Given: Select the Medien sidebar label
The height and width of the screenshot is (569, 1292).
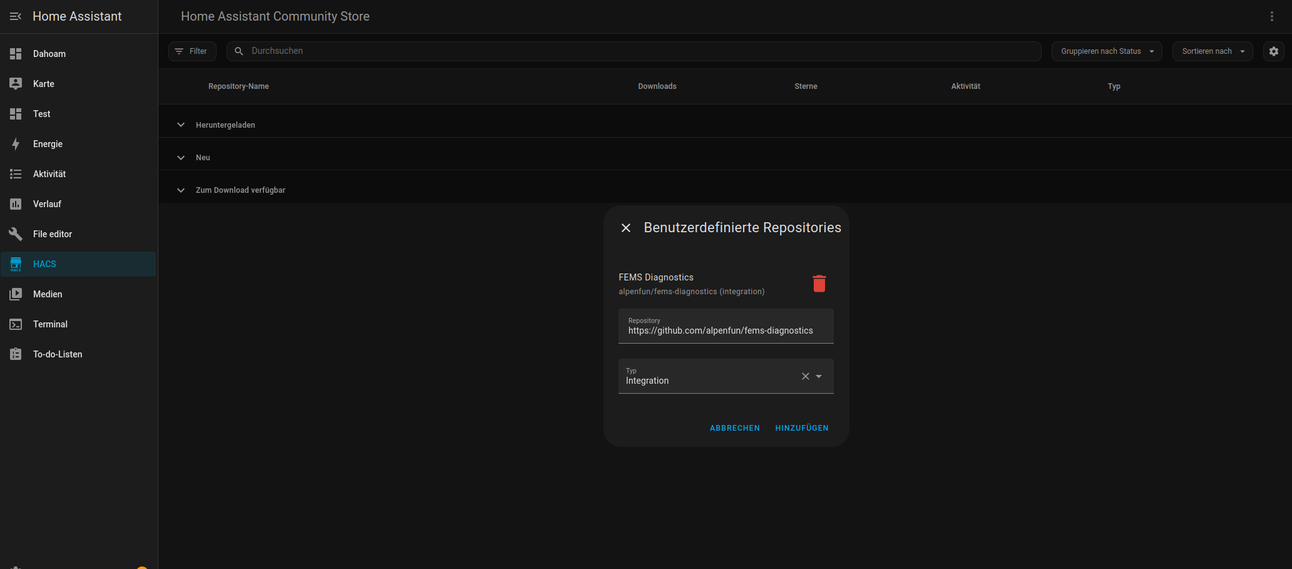Looking at the screenshot, I should (48, 294).
